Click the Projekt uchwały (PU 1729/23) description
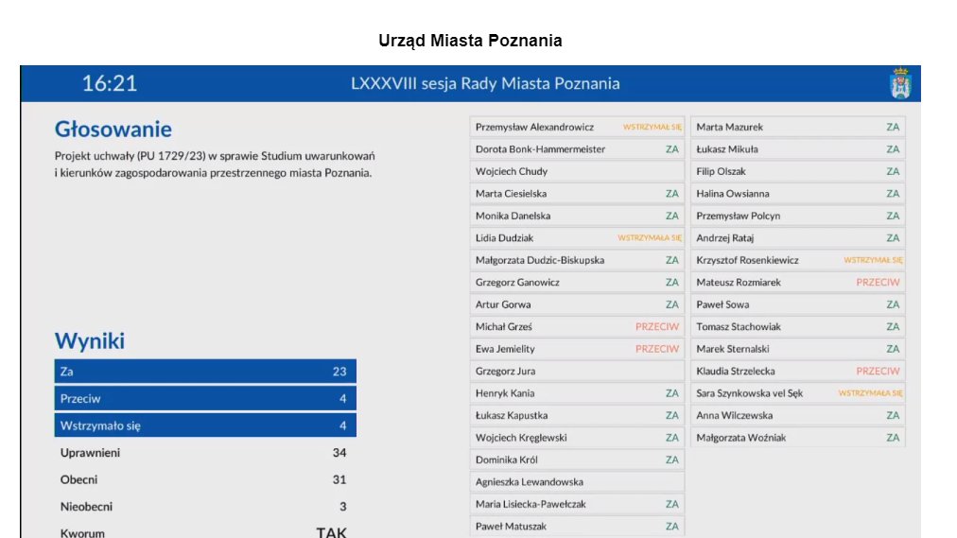Screen dimensions: 957x538 [216, 164]
